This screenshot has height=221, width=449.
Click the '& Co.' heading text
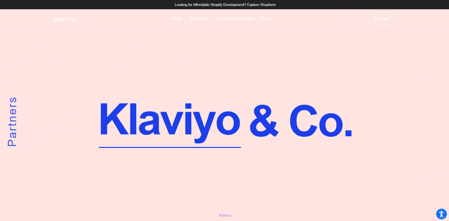(x=301, y=120)
